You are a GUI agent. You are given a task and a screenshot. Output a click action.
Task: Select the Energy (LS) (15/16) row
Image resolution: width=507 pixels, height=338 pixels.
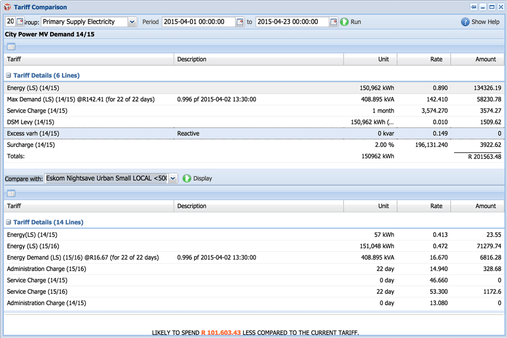point(254,246)
